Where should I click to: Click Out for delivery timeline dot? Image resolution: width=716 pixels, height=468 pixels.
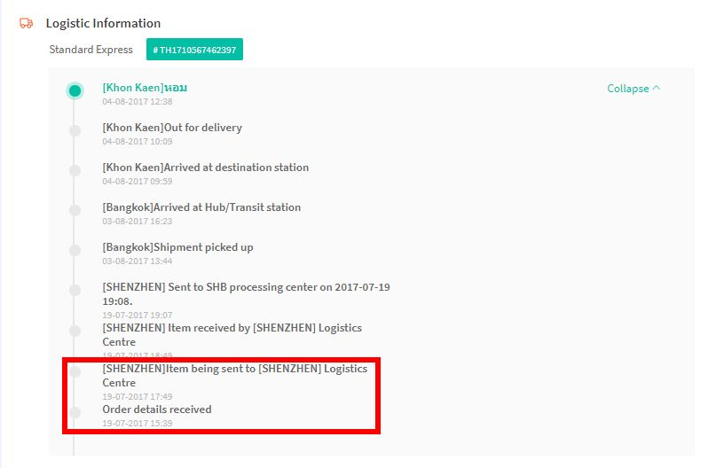75,131
